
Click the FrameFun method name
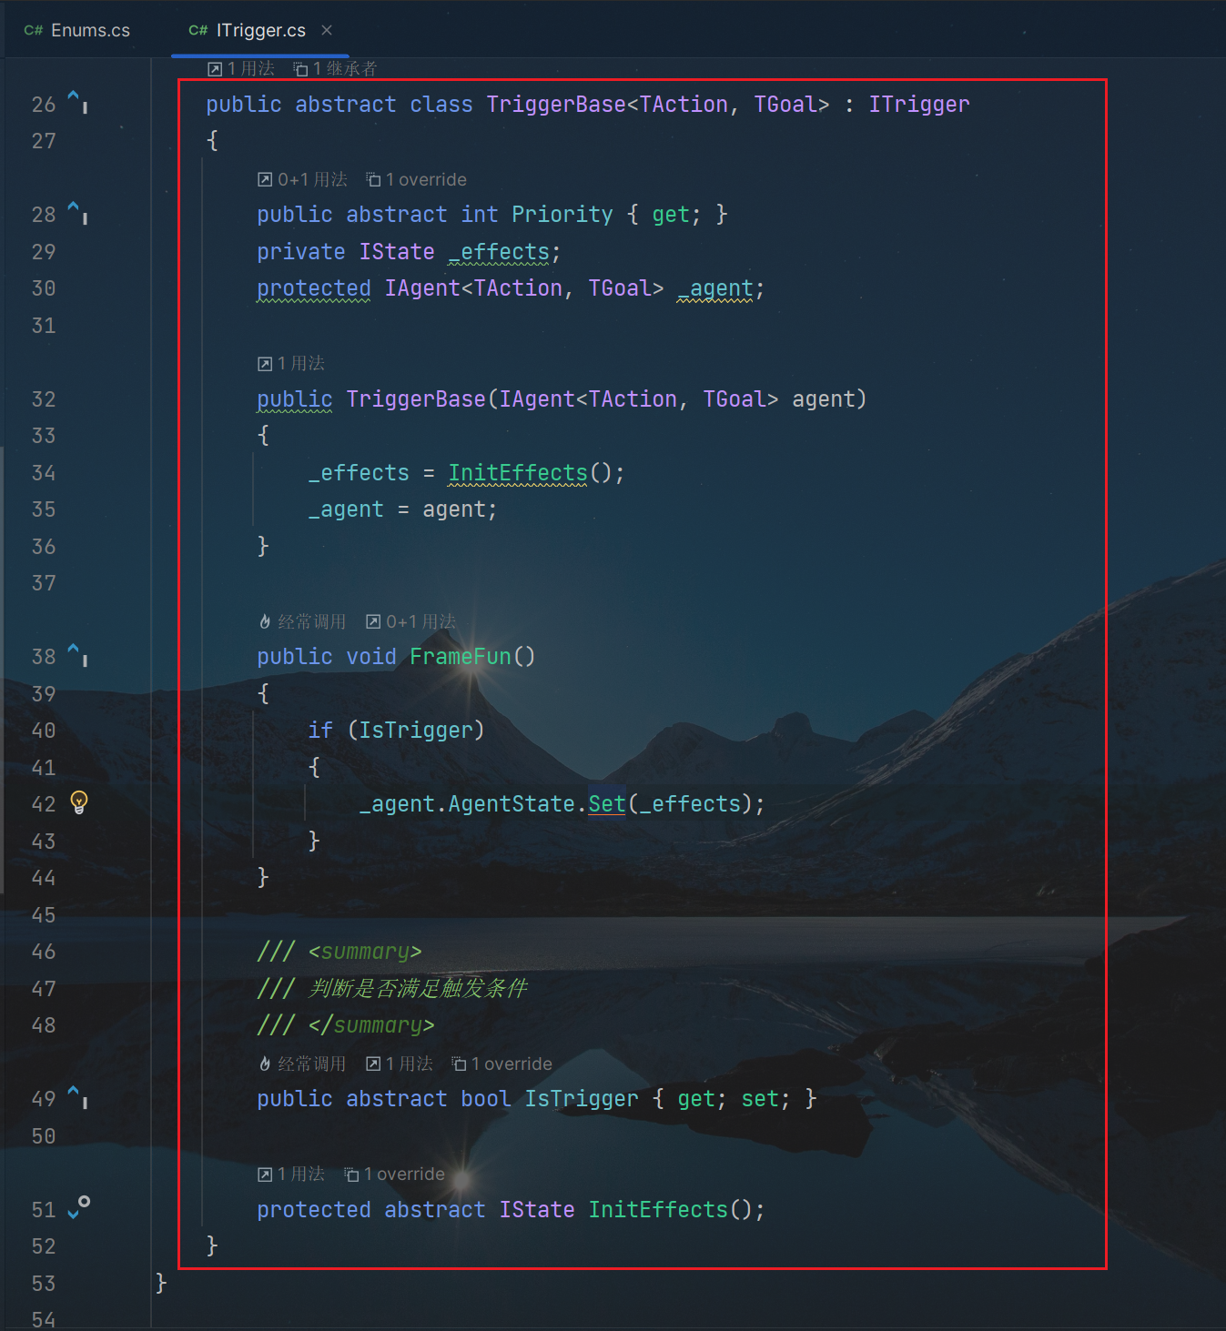[461, 657]
